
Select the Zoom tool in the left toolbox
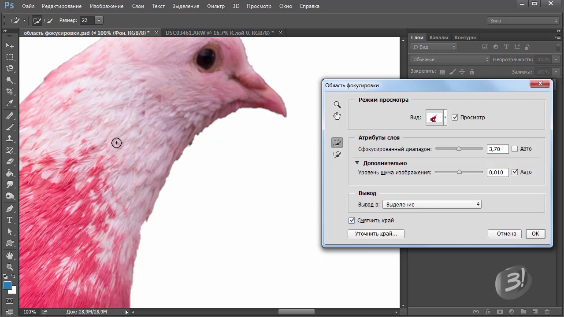10,267
